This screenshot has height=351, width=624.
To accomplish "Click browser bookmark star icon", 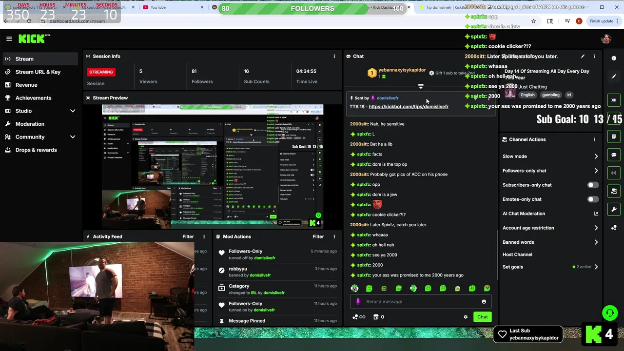I will (533, 21).
